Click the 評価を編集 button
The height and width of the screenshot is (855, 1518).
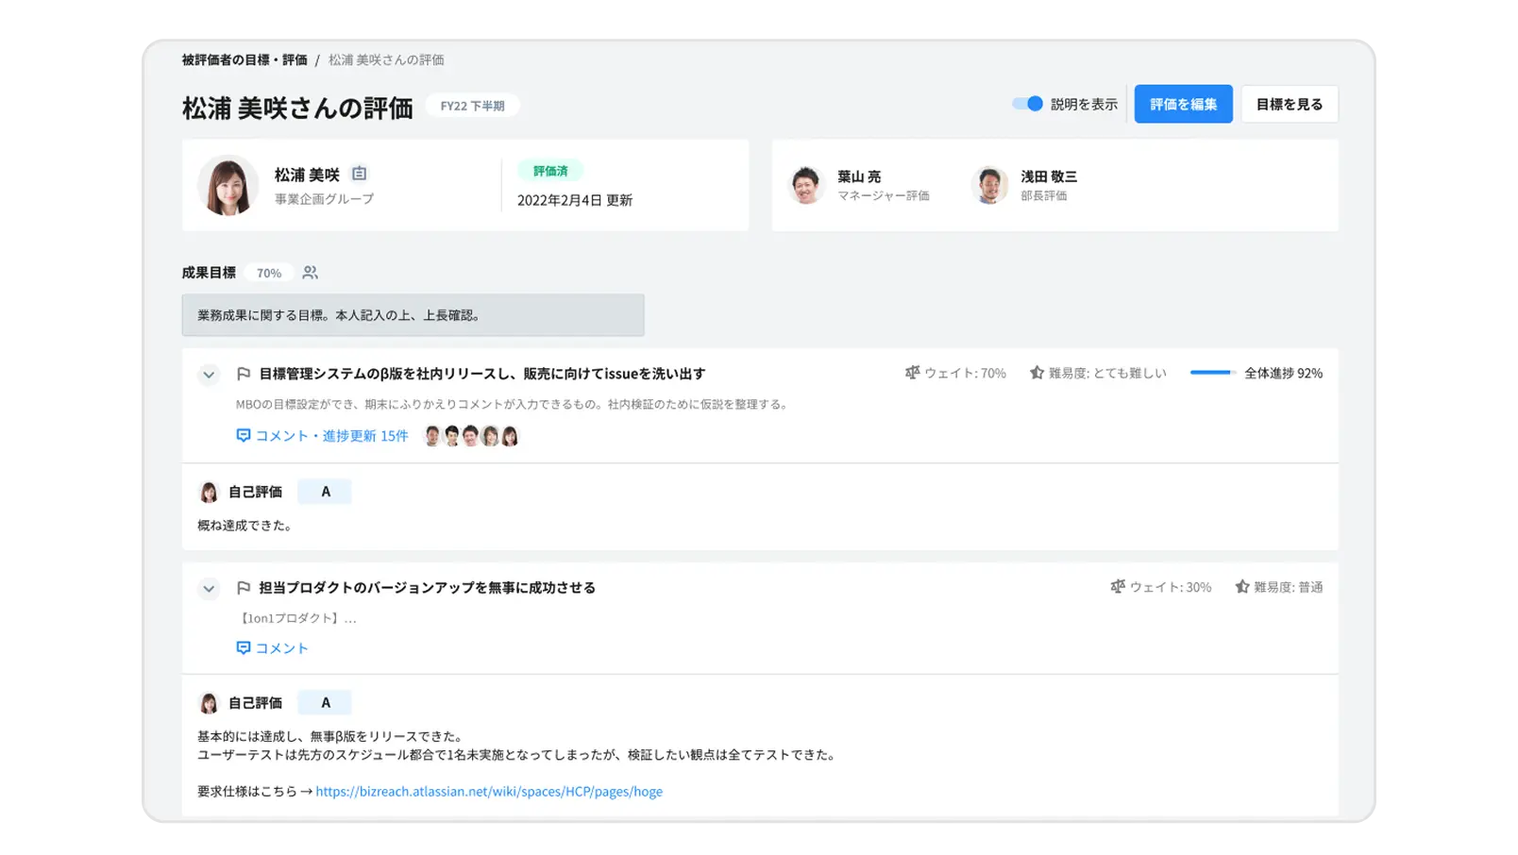pos(1183,104)
